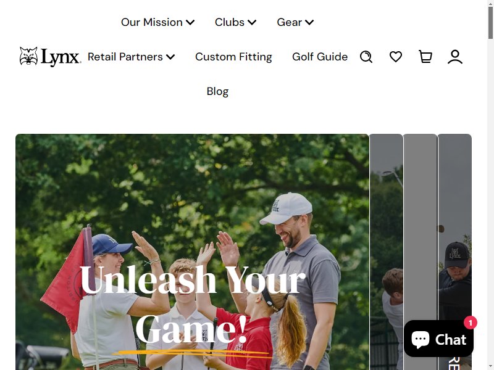Click the red chat notification badge
The image size is (494, 370).
[x=471, y=323]
